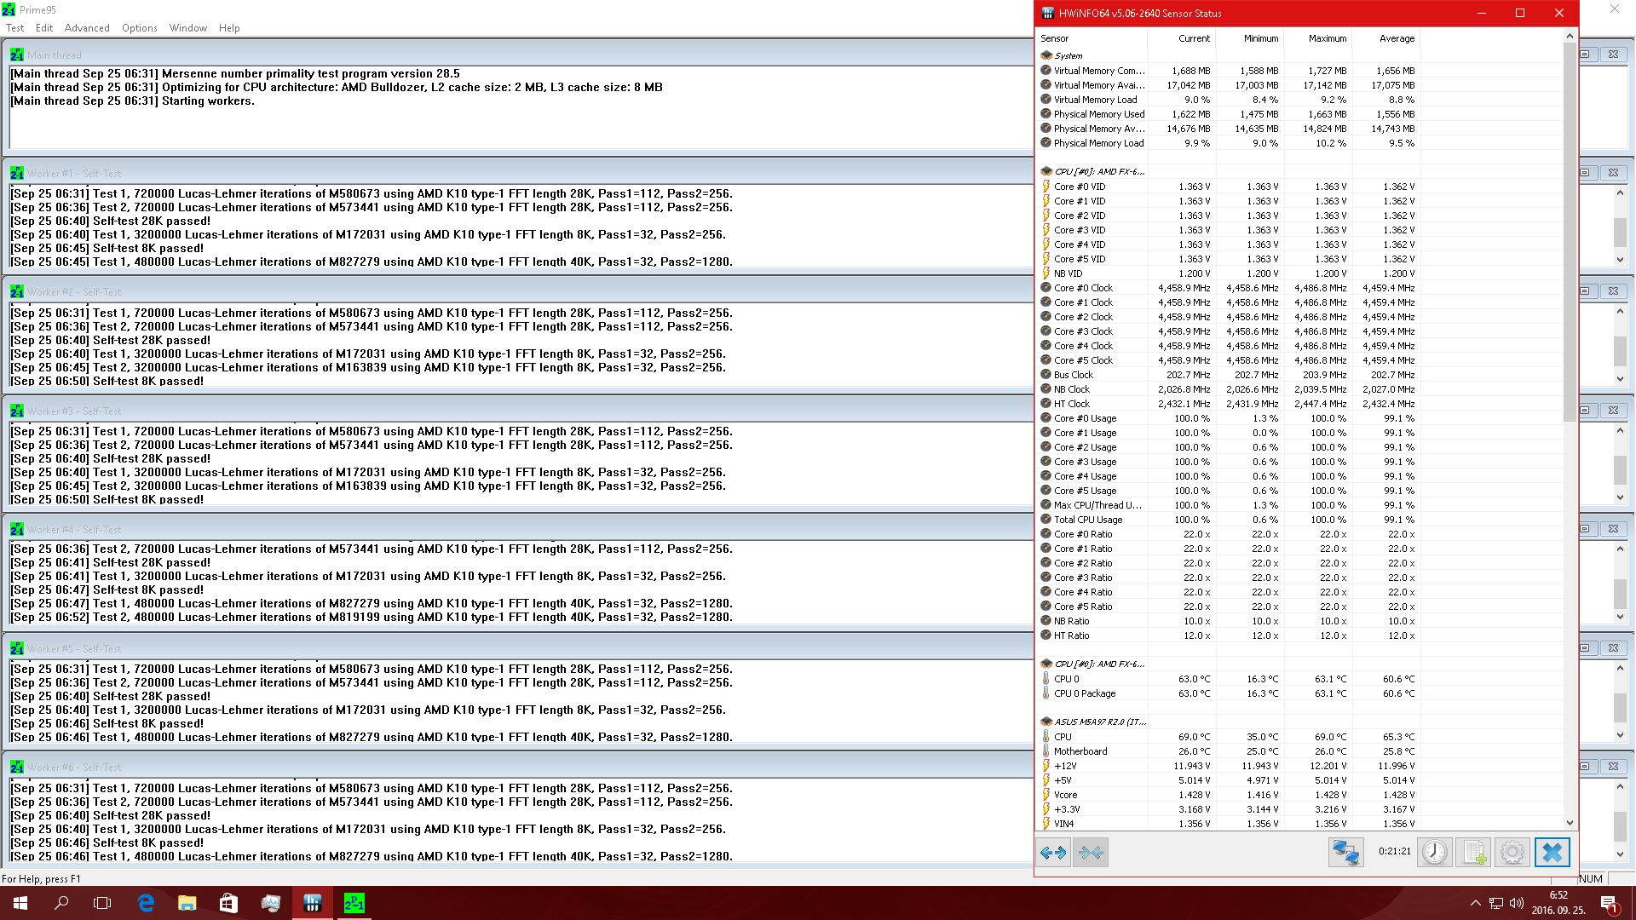The height and width of the screenshot is (920, 1636).
Task: Click the shrink layout arrows button
Action: 1091,852
